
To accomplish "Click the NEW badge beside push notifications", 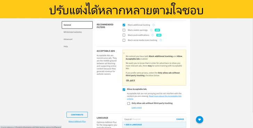I will pyautogui.click(x=159, y=35).
